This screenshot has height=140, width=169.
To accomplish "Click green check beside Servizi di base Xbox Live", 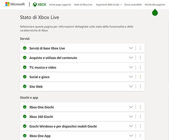I will (x=24, y=48).
